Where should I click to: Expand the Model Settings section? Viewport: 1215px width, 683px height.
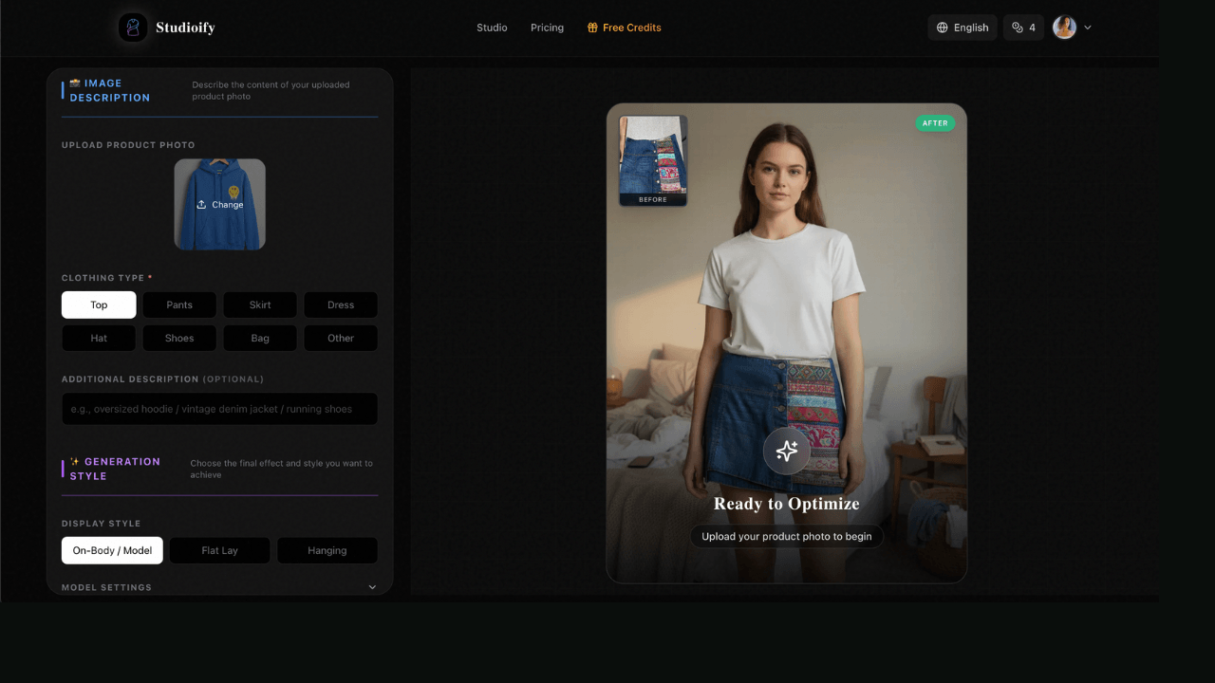pyautogui.click(x=372, y=587)
